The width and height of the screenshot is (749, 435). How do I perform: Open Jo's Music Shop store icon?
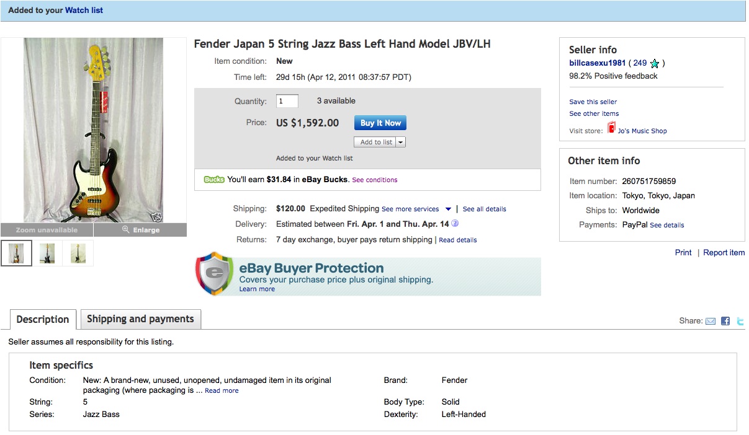click(x=612, y=128)
